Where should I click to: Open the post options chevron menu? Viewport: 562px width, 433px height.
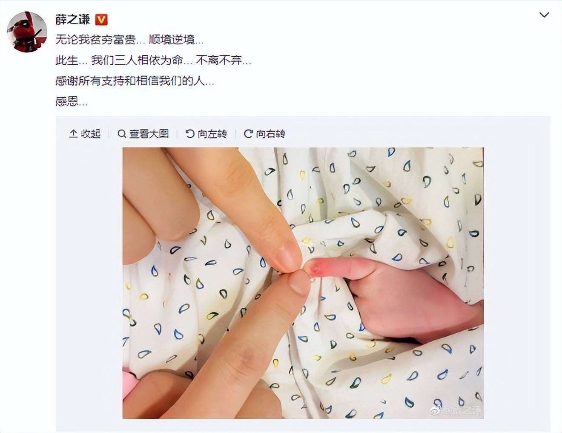pyautogui.click(x=544, y=15)
